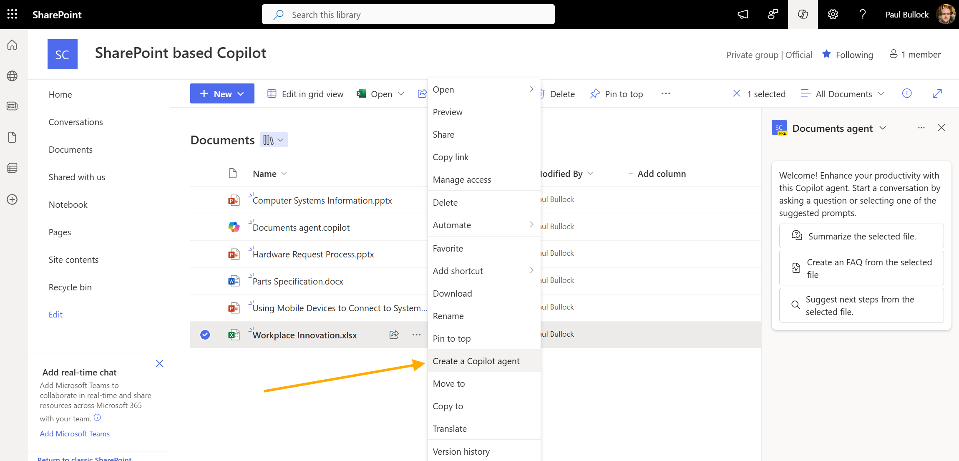This screenshot has height=461, width=959.
Task: Click the circle to select Computer Systems Information.pptx
Action: (205, 200)
